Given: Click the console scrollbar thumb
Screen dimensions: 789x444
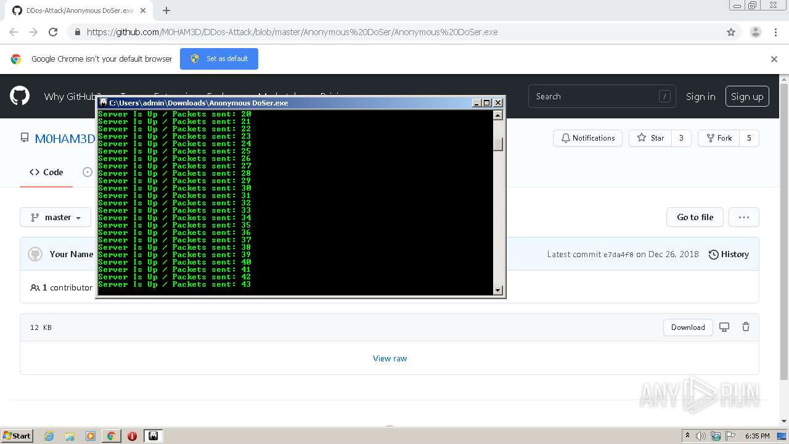Looking at the screenshot, I should [498, 144].
